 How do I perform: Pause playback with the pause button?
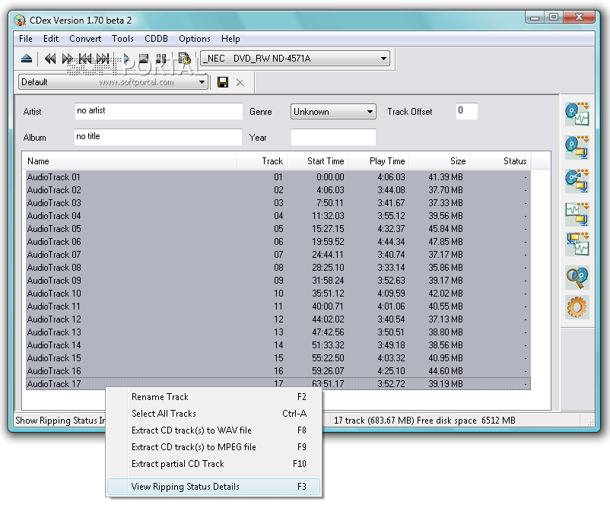click(160, 59)
